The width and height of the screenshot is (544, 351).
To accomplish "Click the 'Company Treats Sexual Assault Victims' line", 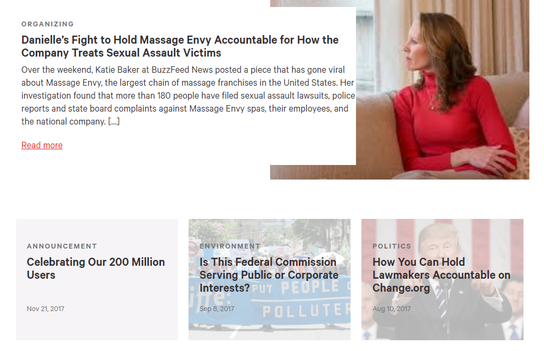I will [x=121, y=53].
